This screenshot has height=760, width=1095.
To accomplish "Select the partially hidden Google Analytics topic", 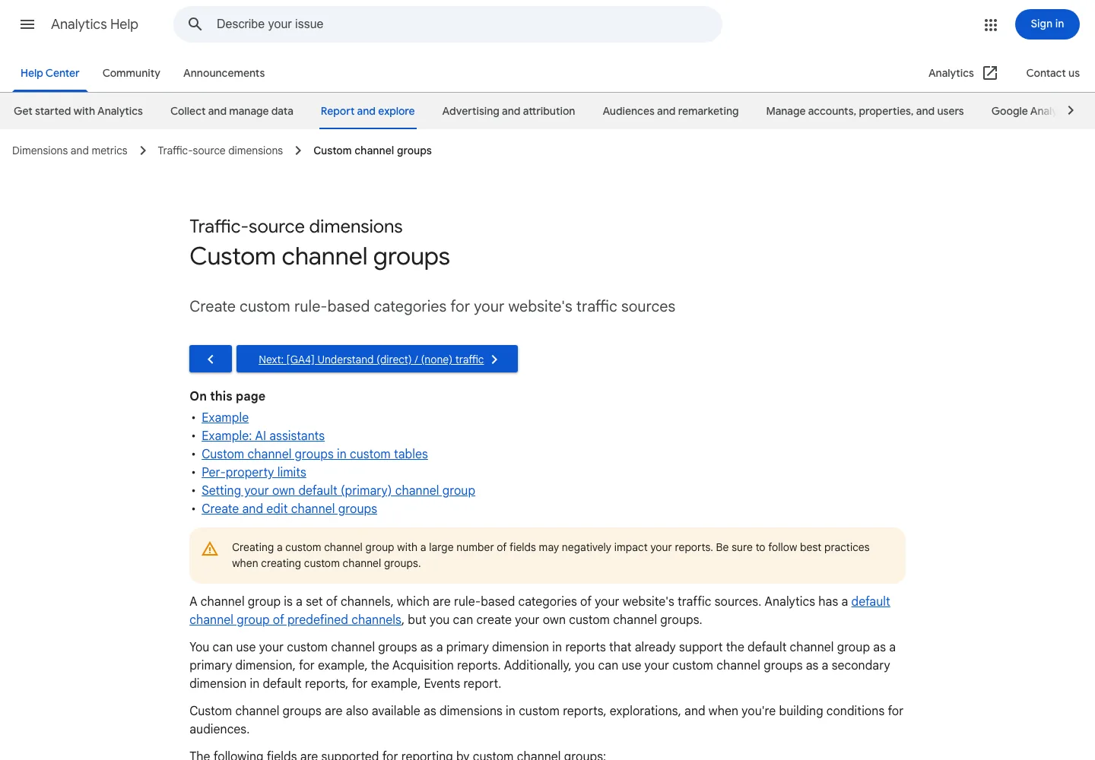I will pos(1024,111).
